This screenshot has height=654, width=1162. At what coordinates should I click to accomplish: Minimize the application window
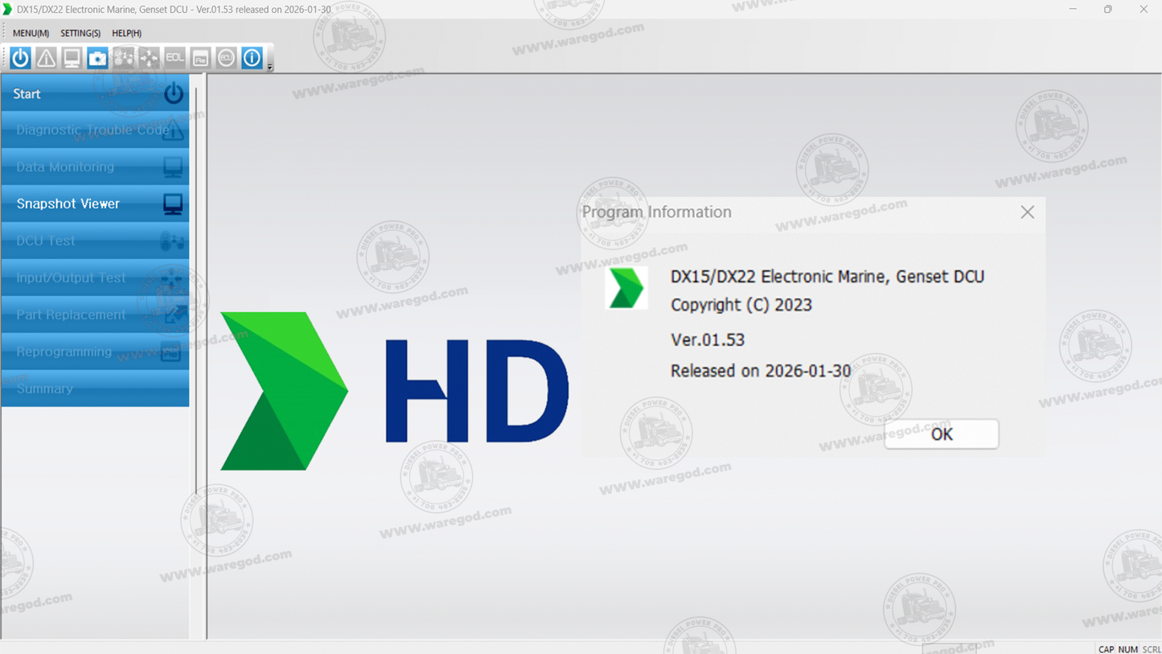click(1073, 10)
